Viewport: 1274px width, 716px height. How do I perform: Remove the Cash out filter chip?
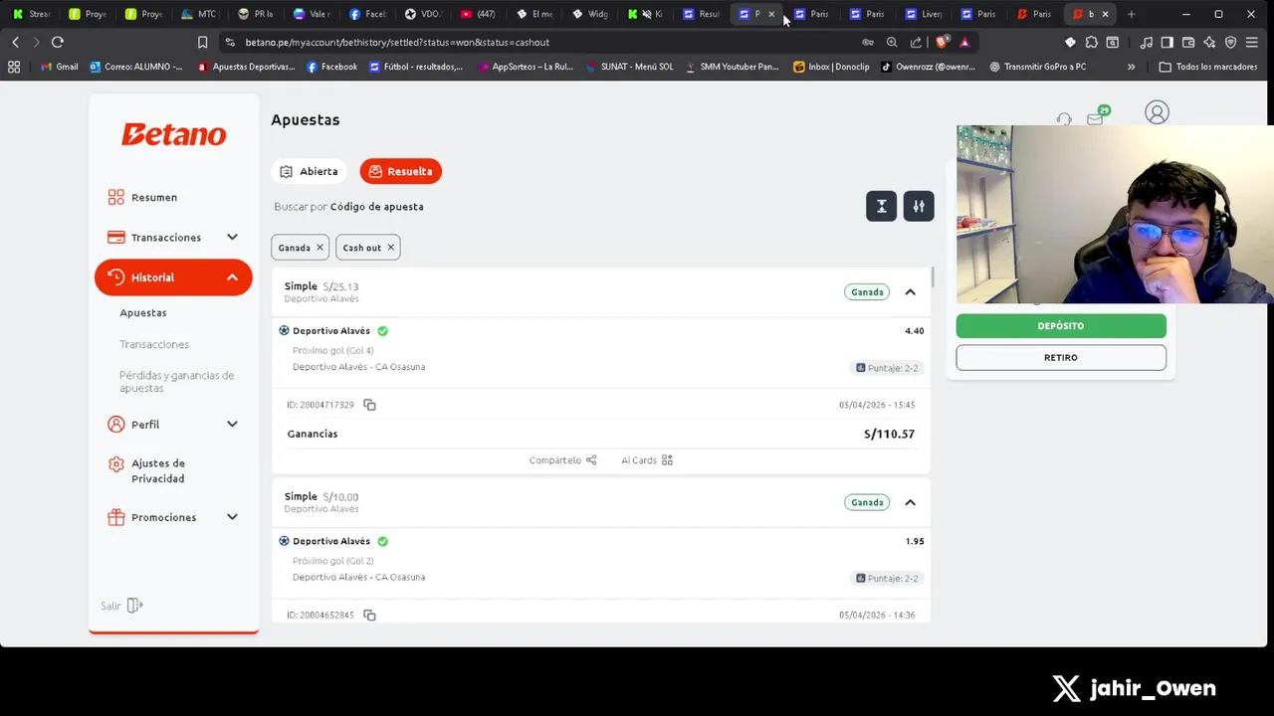pyautogui.click(x=390, y=248)
